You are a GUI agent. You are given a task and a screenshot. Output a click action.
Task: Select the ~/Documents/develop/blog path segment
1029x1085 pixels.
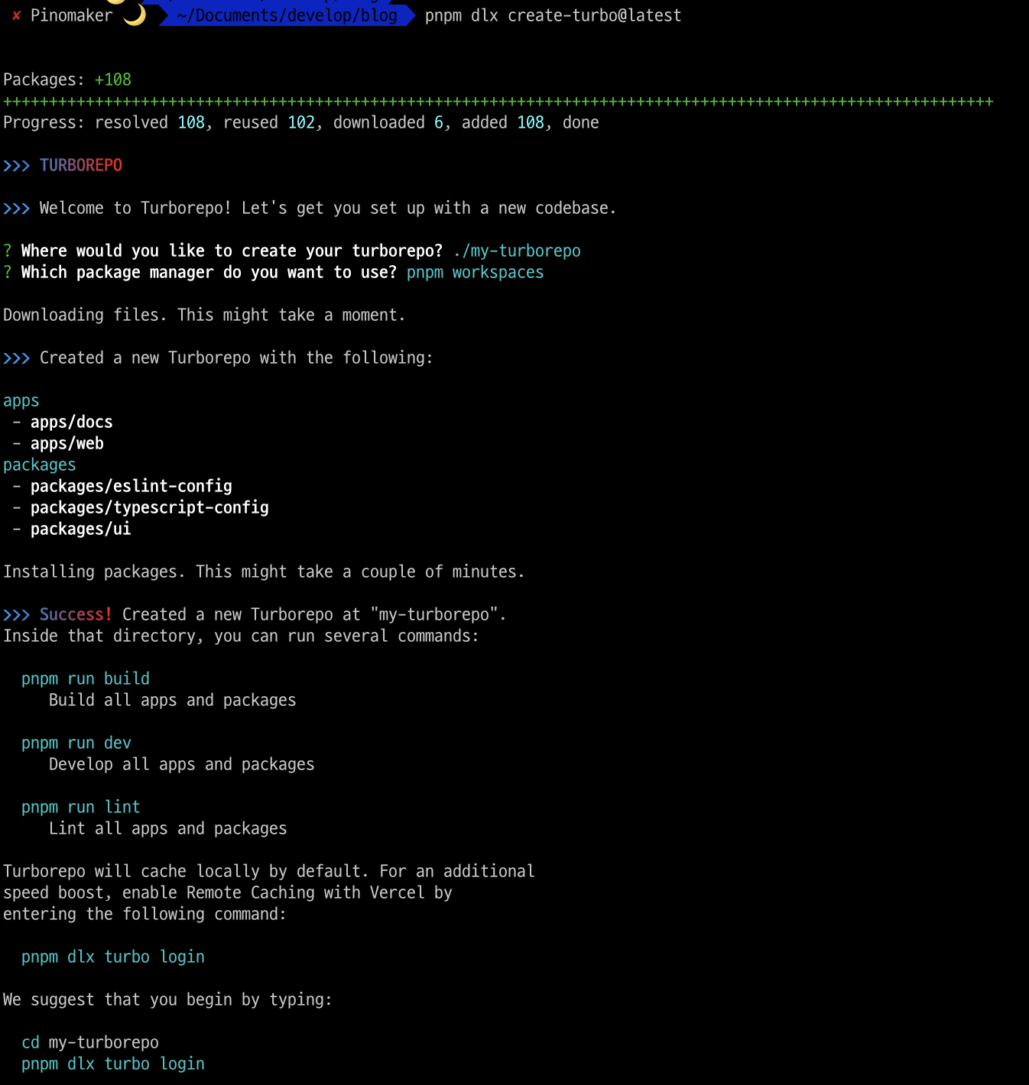(x=287, y=15)
